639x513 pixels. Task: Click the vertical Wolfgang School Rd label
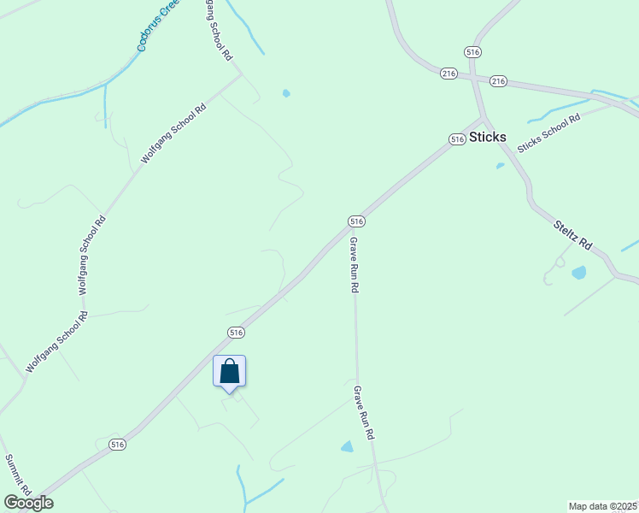pos(91,256)
